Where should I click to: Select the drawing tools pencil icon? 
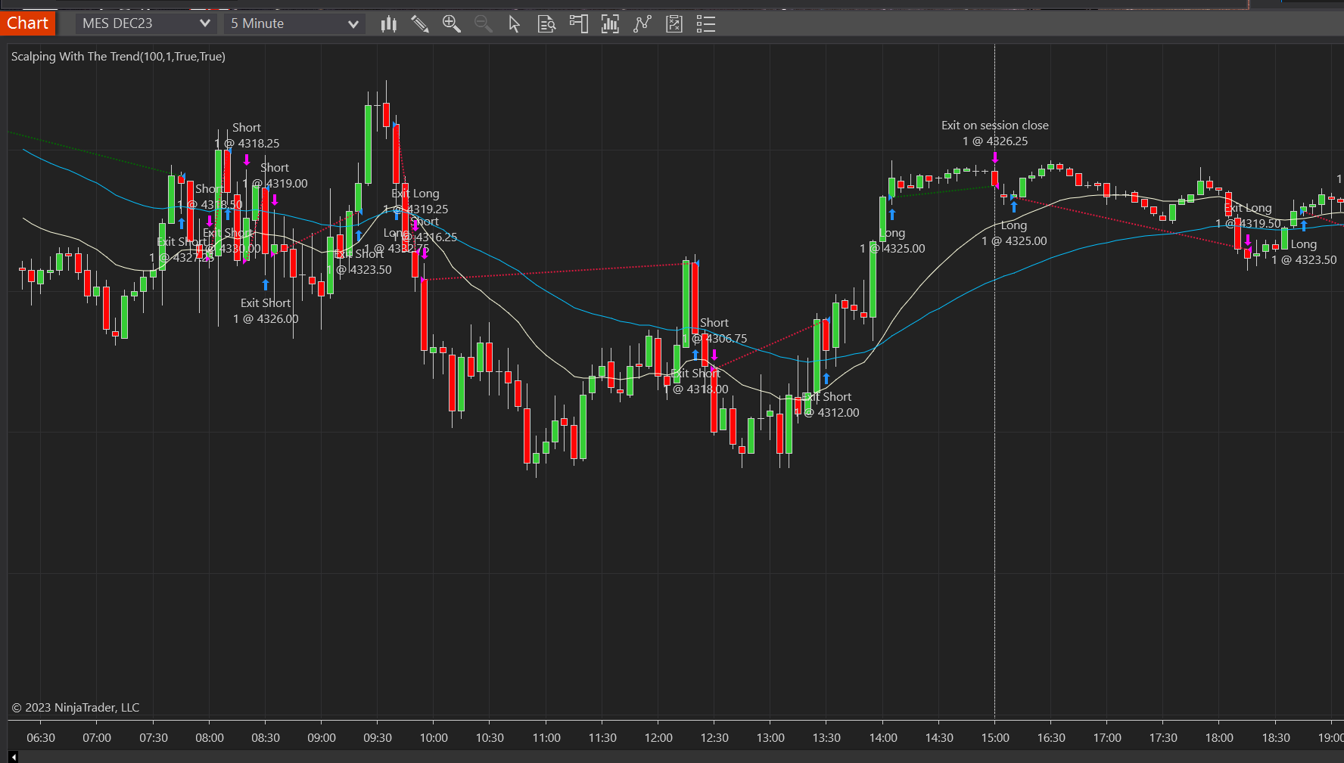[x=420, y=24]
